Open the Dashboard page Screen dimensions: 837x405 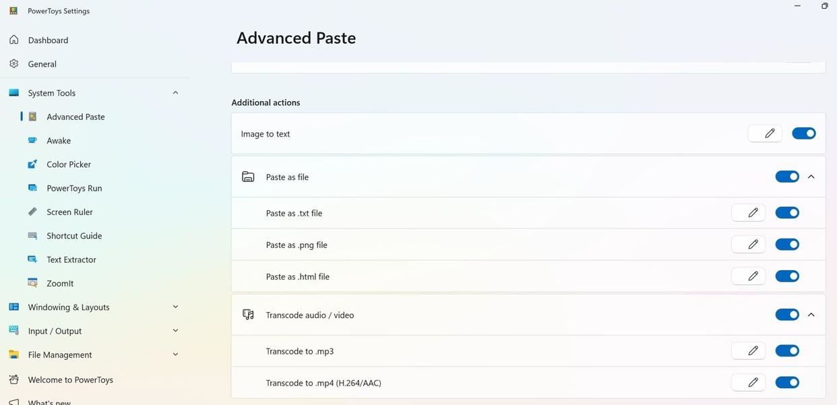click(48, 40)
